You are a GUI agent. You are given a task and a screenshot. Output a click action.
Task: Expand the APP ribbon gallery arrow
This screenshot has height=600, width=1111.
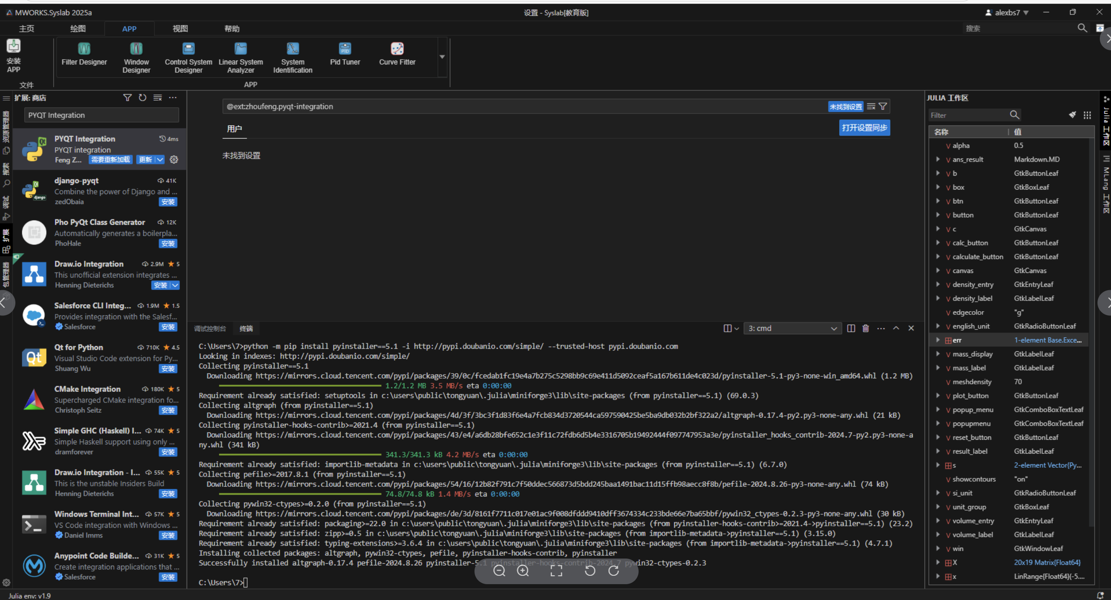[x=442, y=57]
